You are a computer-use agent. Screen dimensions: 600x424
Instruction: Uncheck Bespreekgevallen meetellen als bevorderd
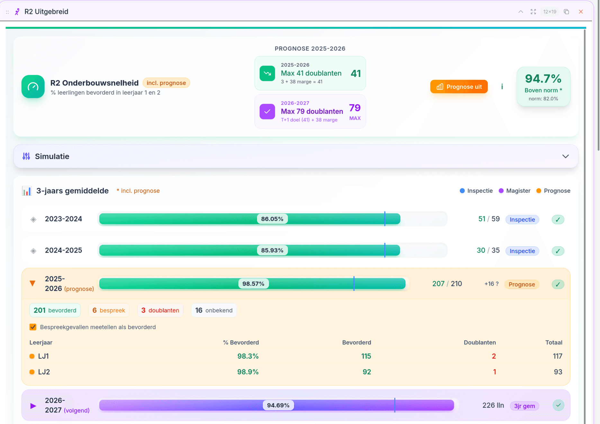coord(33,327)
